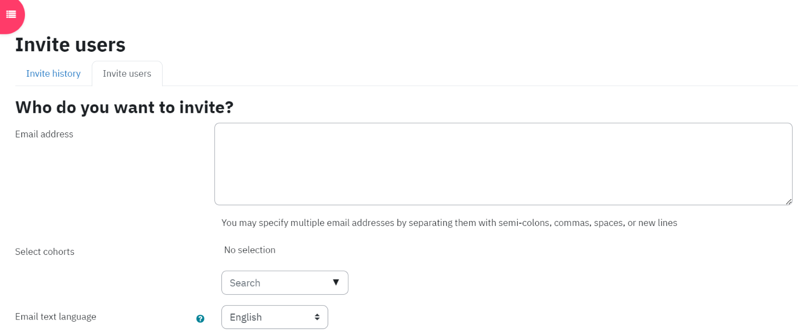The image size is (798, 333).
Task: Select the Invite users tab
Action: [x=127, y=74]
